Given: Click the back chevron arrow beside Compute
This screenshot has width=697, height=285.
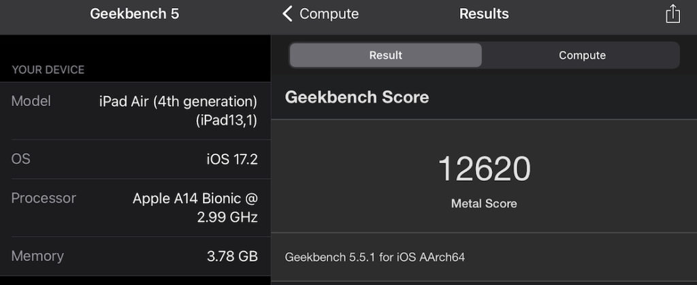Looking at the screenshot, I should pyautogui.click(x=287, y=14).
